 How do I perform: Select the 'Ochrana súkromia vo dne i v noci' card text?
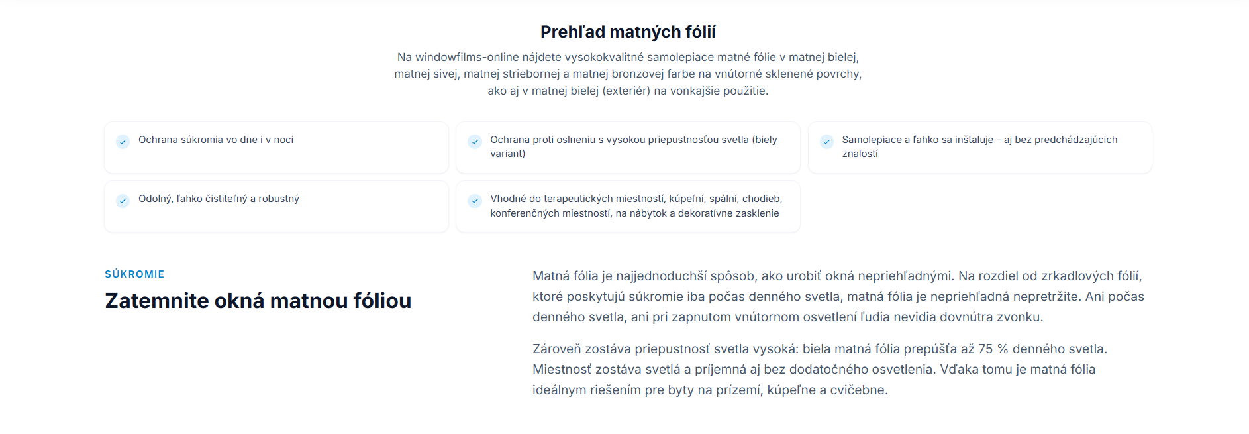pyautogui.click(x=216, y=140)
